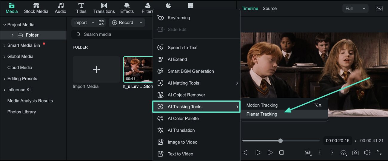388x161 pixels.
Task: Click the Record button
Action: tap(123, 22)
